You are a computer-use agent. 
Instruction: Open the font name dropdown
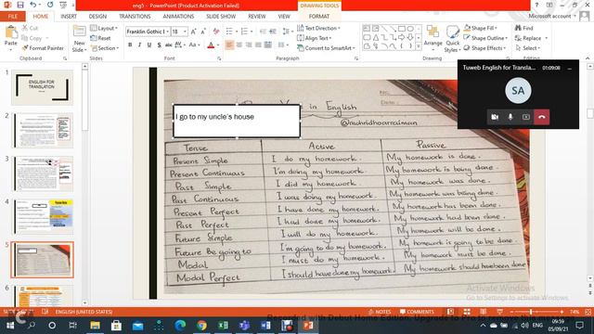coord(167,32)
